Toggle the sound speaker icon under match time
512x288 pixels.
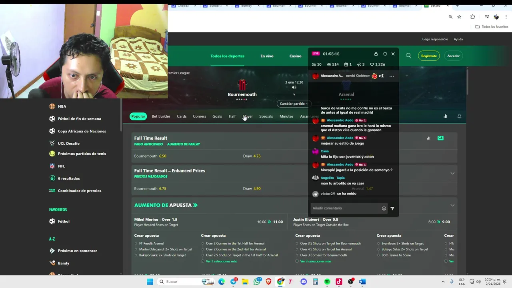294,87
